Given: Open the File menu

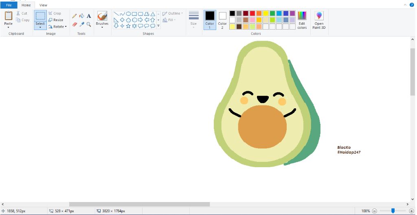Looking at the screenshot, I should (9, 5).
